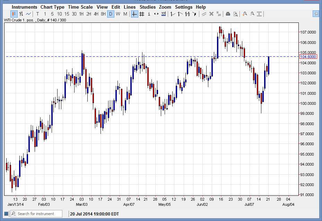Open the Instruments menu
322x221 pixels.
point(24,7)
